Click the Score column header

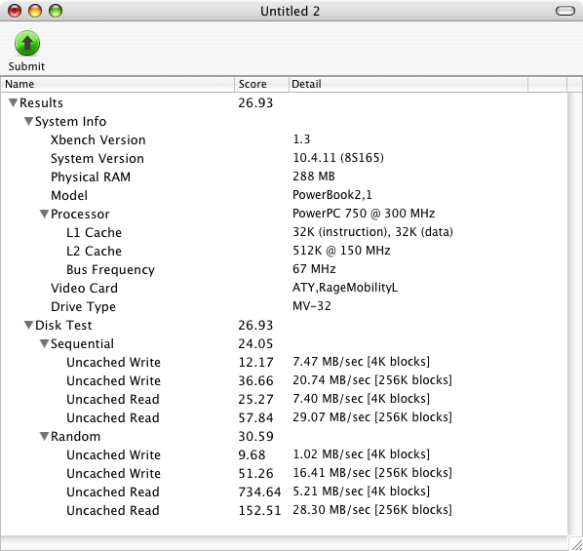tap(261, 85)
